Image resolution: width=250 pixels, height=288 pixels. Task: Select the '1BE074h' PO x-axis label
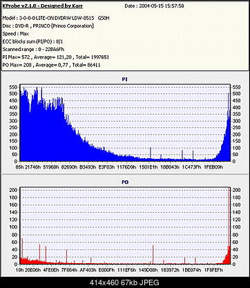191,270
